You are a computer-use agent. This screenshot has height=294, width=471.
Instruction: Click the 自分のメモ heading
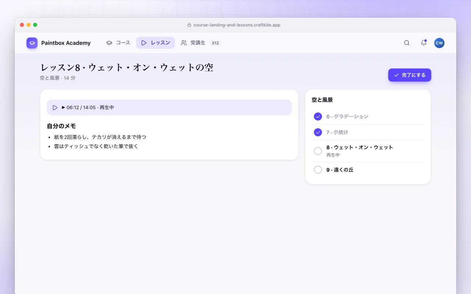click(x=61, y=126)
